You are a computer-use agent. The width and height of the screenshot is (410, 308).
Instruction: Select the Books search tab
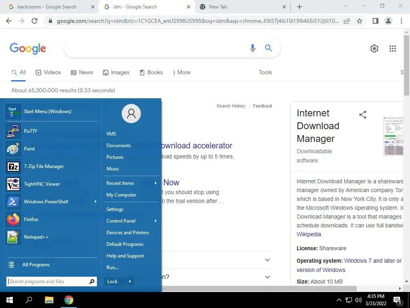click(x=151, y=72)
